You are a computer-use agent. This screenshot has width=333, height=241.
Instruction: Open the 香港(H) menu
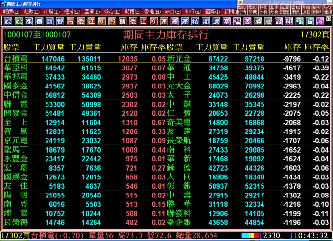point(152,11)
